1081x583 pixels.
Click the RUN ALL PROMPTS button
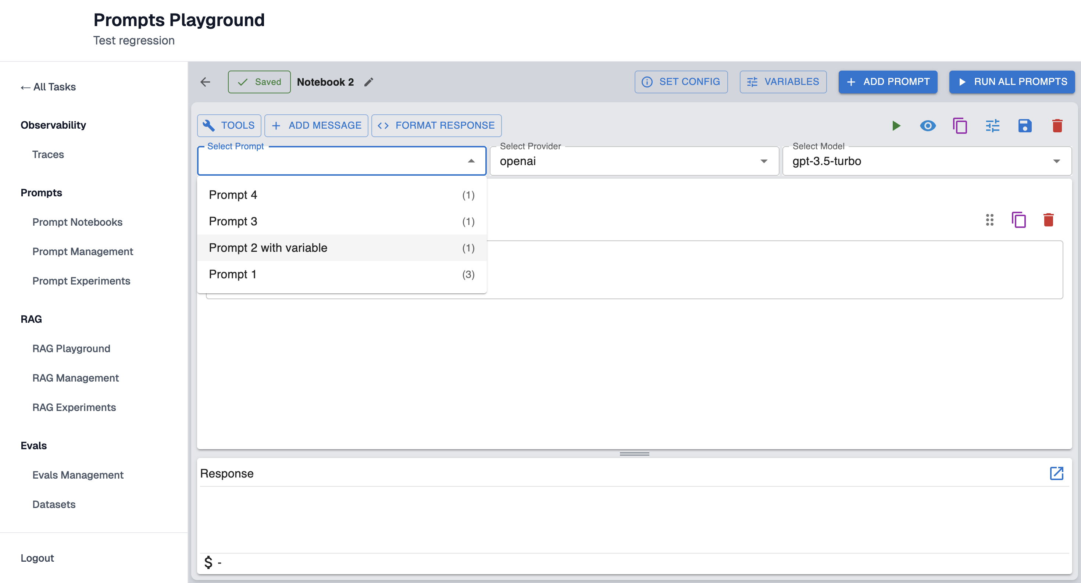coord(1012,82)
